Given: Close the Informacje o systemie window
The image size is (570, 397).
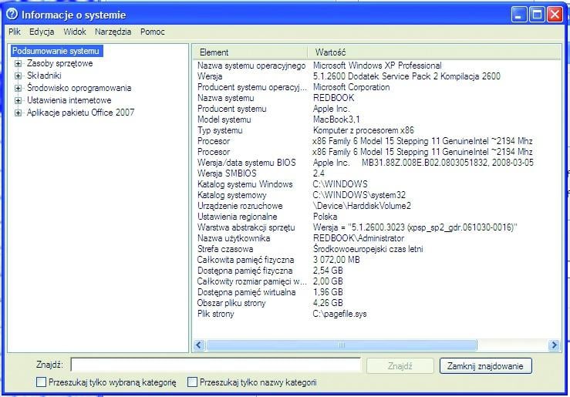Looking at the screenshot, I should (x=555, y=14).
